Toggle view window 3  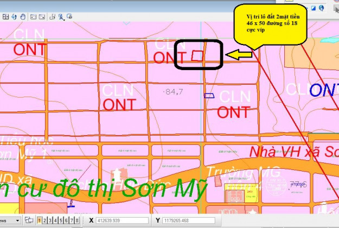click(x=50, y=220)
